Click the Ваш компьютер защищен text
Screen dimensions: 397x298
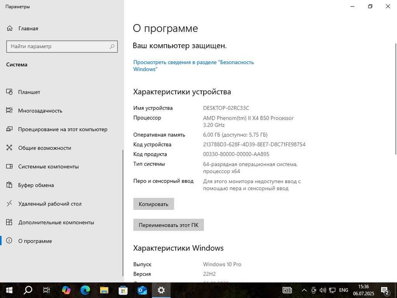(180, 46)
